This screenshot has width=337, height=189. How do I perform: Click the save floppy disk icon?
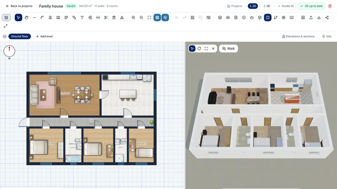[193, 18]
